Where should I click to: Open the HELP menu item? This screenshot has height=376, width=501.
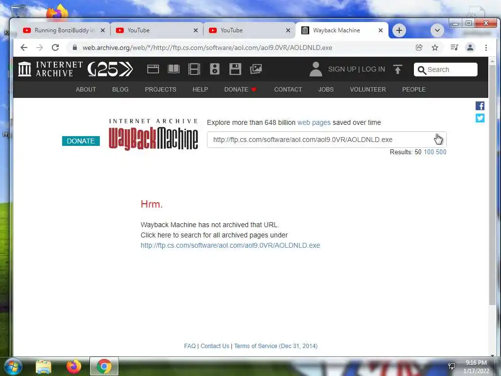[x=200, y=90]
